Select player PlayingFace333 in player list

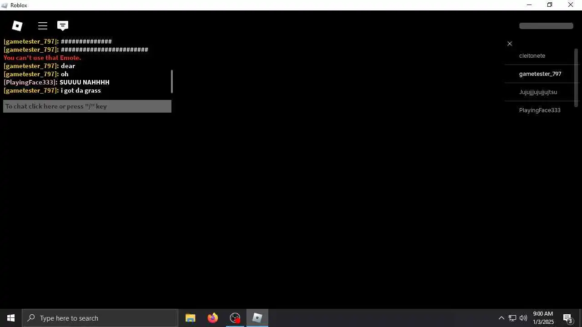[x=540, y=110]
